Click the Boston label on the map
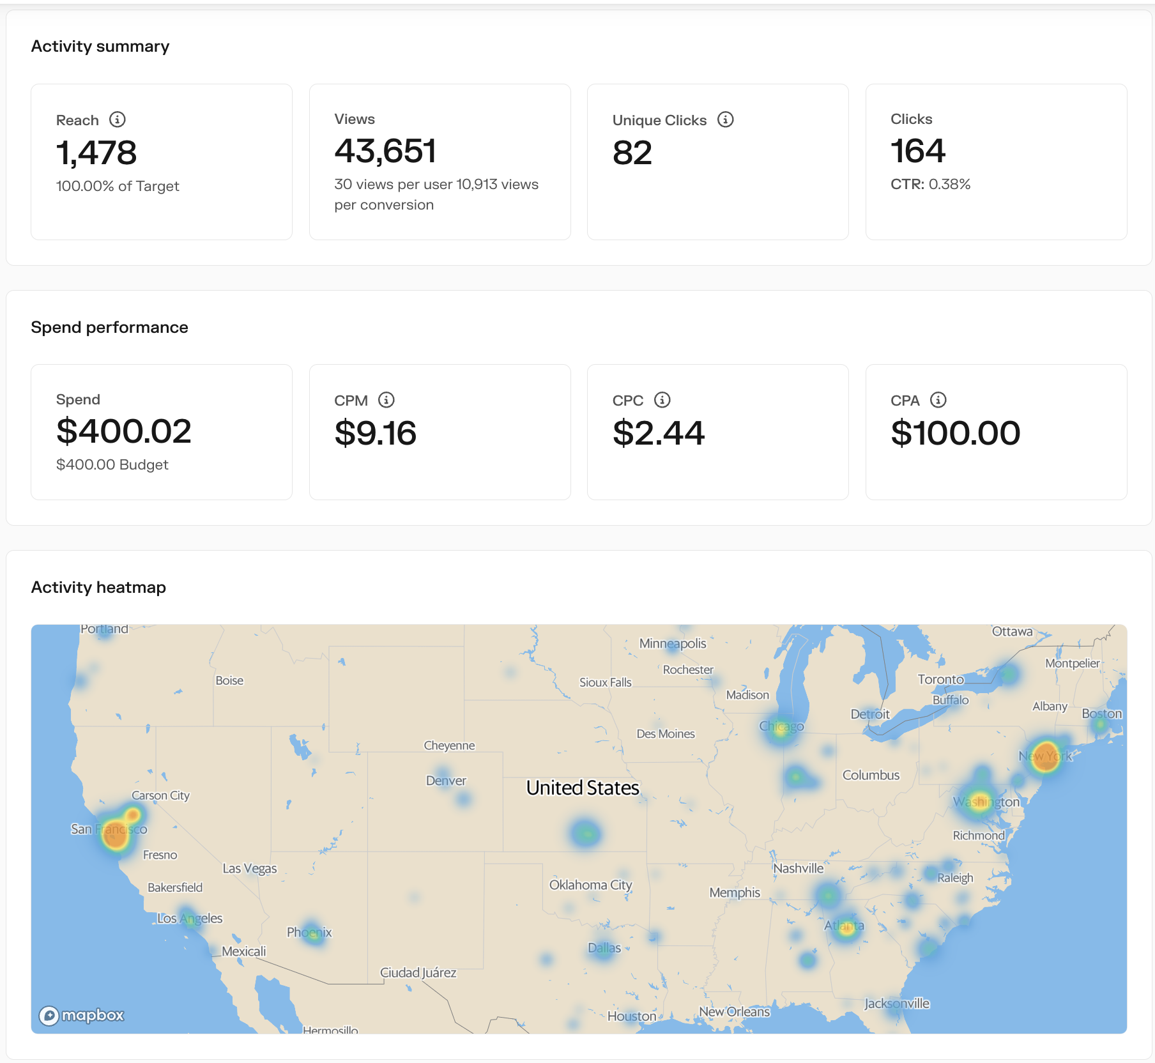Screen dimensions: 1155x1063 [1102, 714]
